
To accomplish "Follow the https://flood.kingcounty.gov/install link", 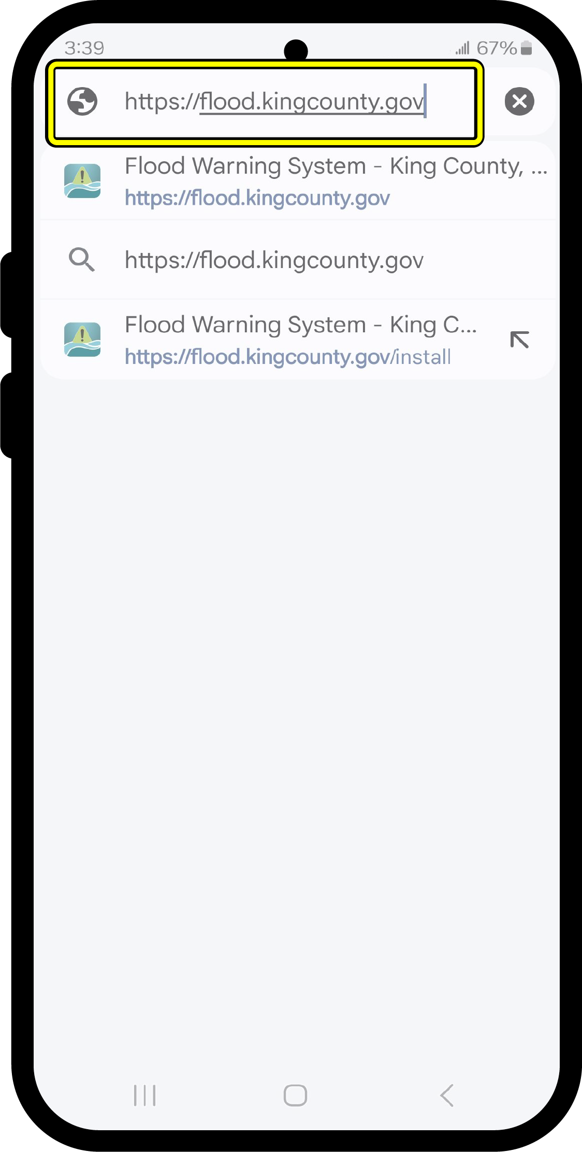I will coord(288,357).
